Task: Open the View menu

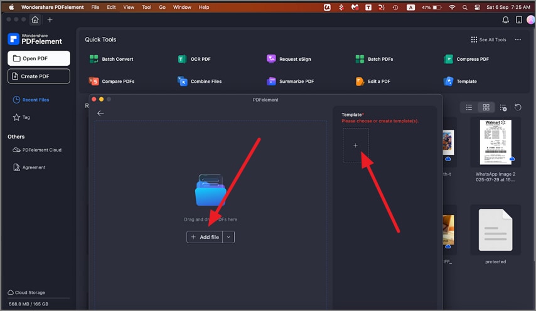Action: 129,7
